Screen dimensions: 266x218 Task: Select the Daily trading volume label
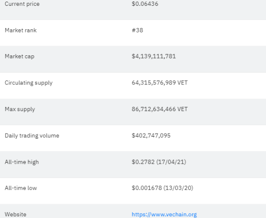(32, 136)
